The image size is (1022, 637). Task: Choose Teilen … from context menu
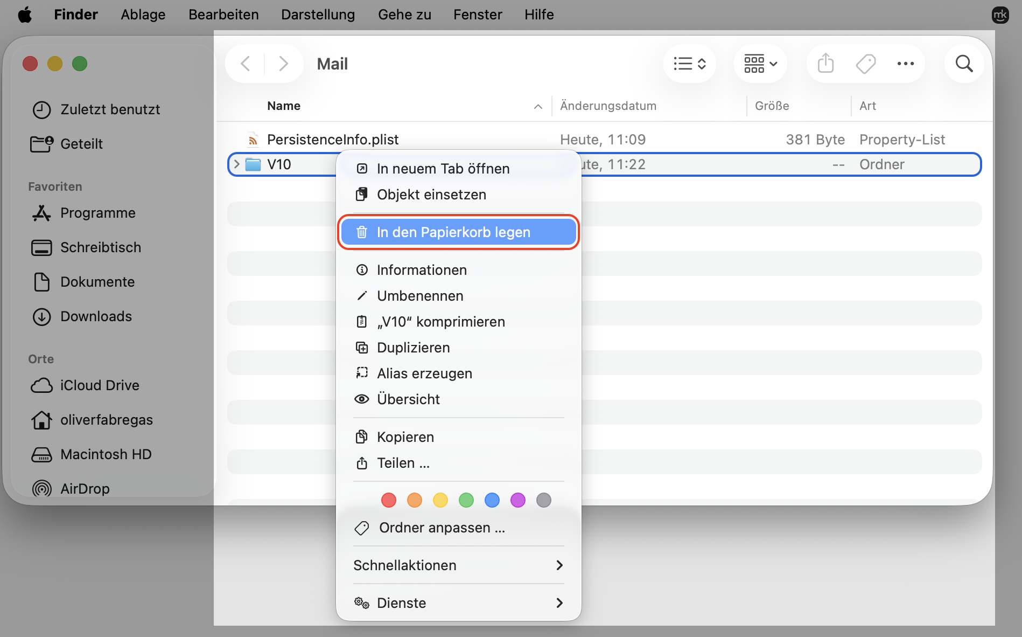pyautogui.click(x=459, y=463)
